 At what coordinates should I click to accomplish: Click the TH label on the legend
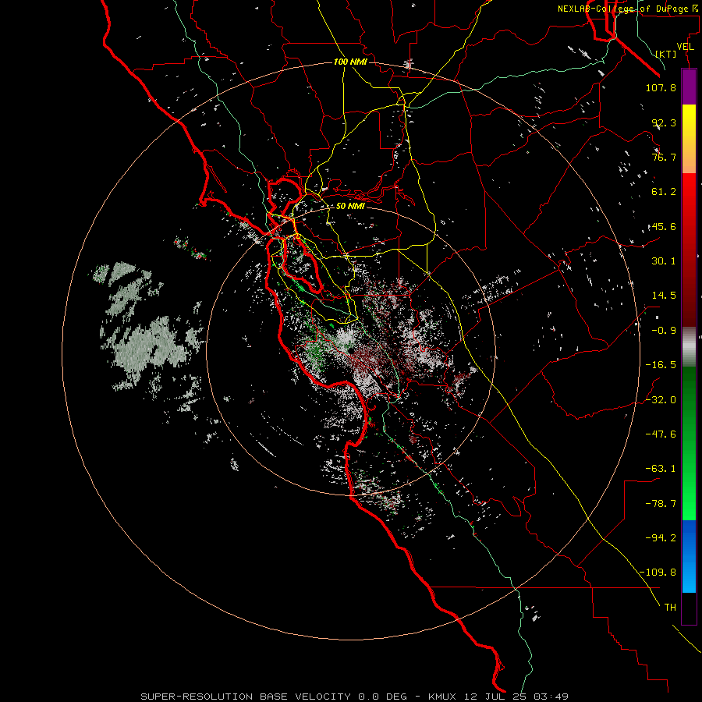(670, 607)
